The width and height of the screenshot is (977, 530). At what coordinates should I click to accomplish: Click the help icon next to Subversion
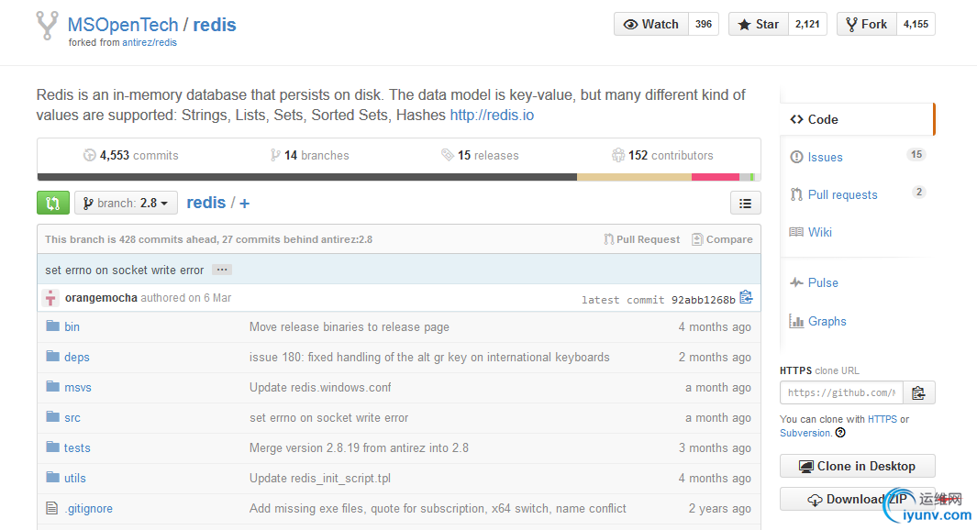click(840, 433)
